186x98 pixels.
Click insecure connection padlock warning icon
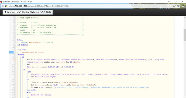coord(6,6)
